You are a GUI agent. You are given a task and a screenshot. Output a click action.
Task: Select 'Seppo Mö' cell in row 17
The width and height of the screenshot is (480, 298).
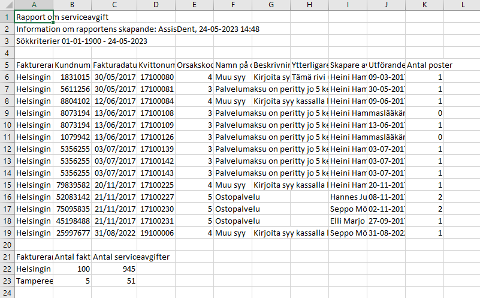click(348, 209)
